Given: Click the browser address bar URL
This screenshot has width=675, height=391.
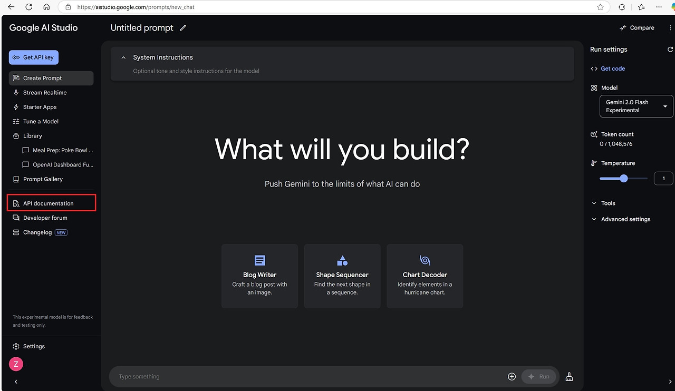Looking at the screenshot, I should point(135,7).
